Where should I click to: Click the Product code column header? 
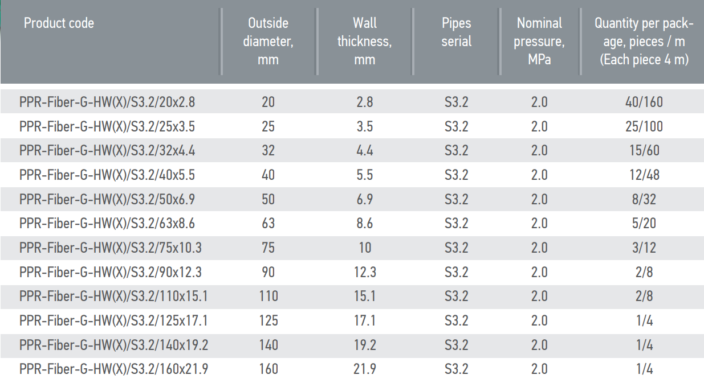tap(59, 23)
